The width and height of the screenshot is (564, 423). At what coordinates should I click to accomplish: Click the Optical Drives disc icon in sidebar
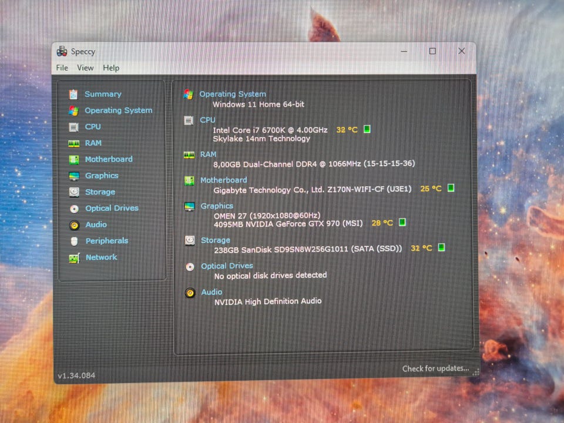74,209
